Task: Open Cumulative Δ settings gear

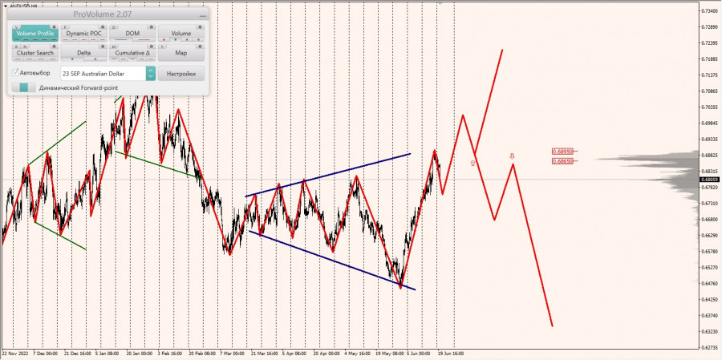Action: click(152, 47)
